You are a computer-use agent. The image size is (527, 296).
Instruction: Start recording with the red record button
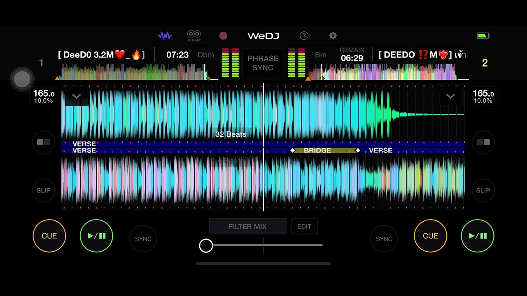[223, 36]
